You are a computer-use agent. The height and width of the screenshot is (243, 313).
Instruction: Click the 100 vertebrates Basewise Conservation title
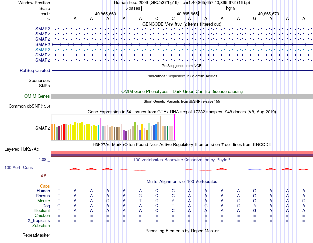182,160
